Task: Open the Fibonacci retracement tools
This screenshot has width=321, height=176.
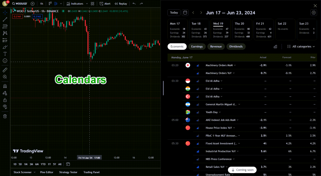Action: 5,26
